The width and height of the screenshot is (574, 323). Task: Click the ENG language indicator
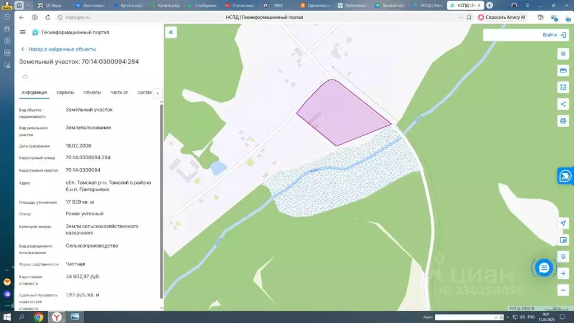click(531, 317)
